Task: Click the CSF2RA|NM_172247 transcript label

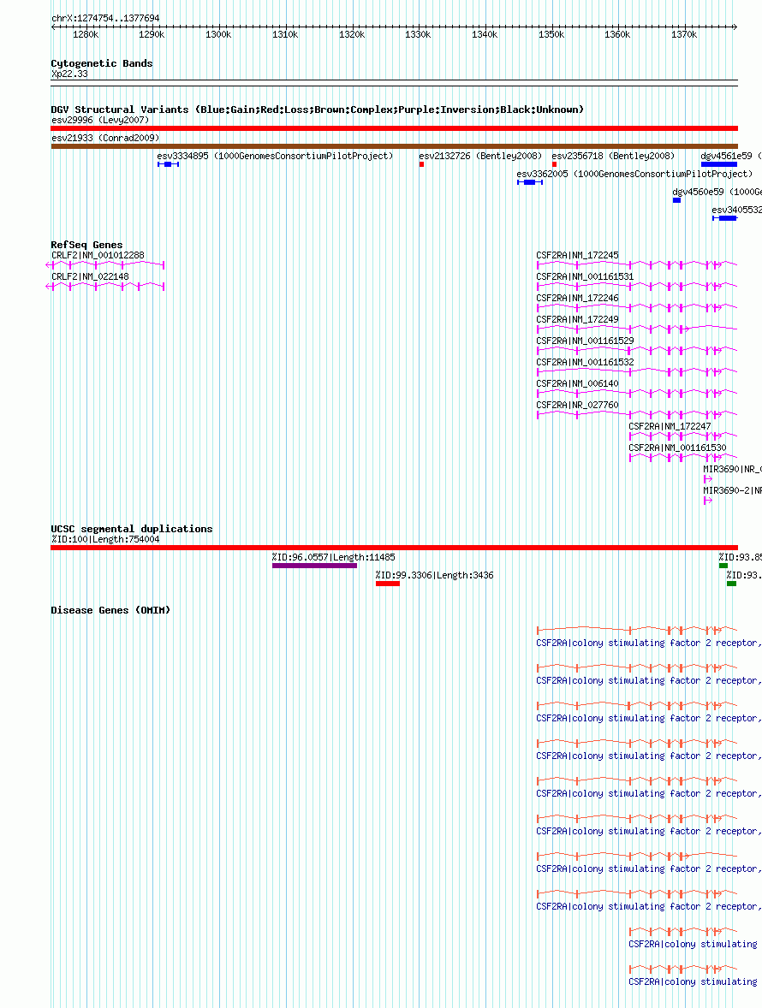Action: pos(670,426)
